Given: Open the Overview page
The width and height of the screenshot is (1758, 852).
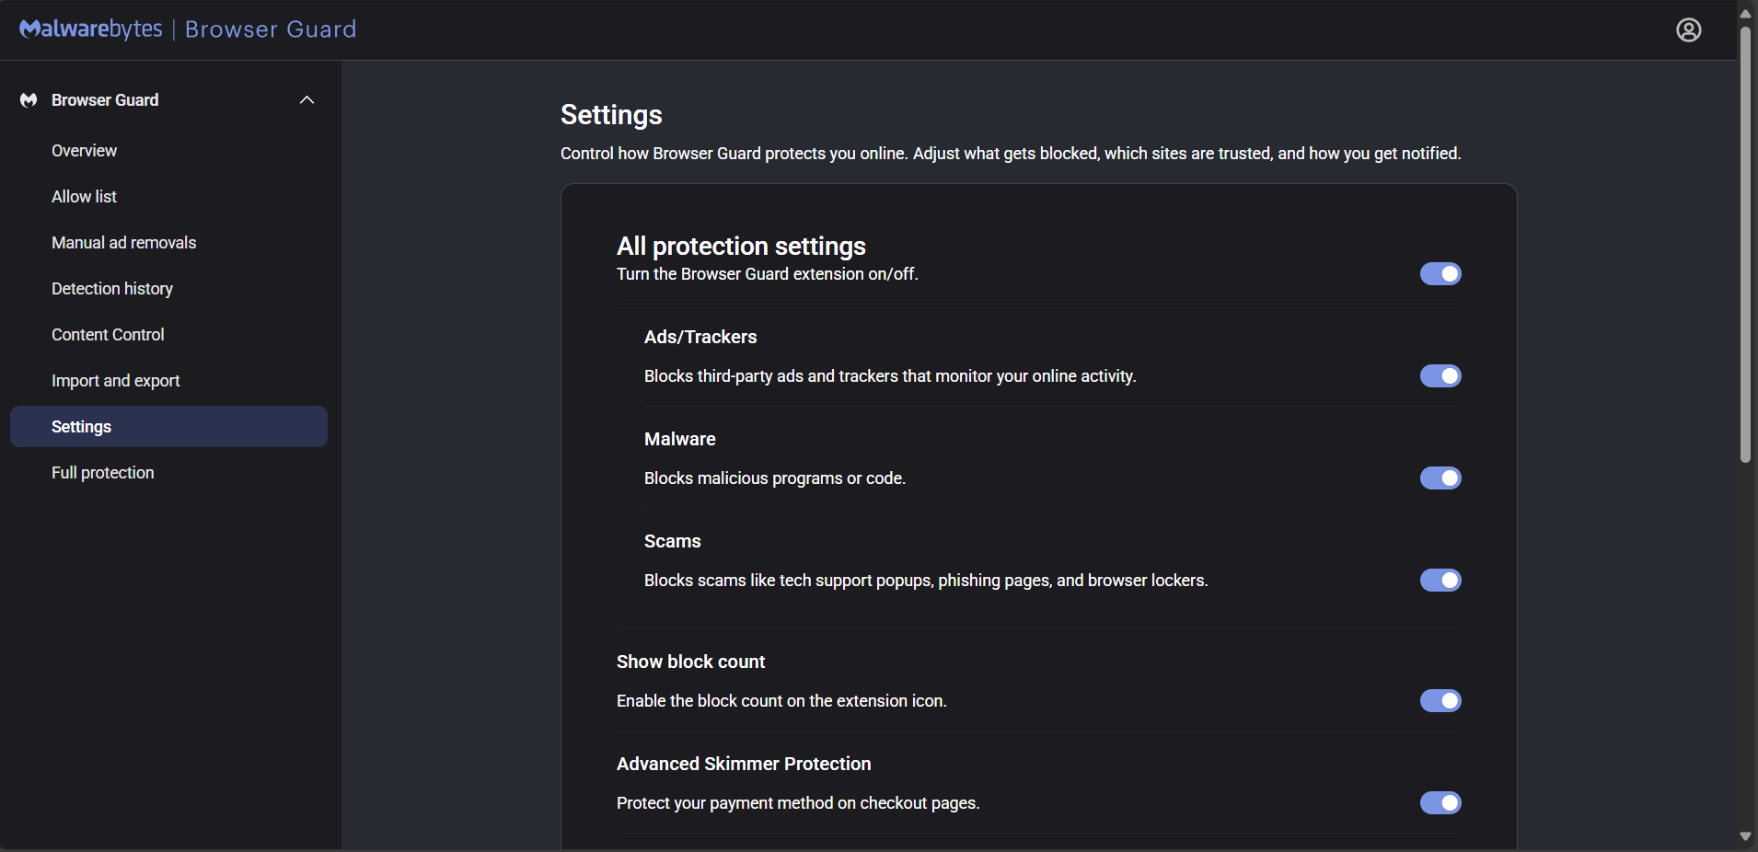Looking at the screenshot, I should [x=84, y=151].
